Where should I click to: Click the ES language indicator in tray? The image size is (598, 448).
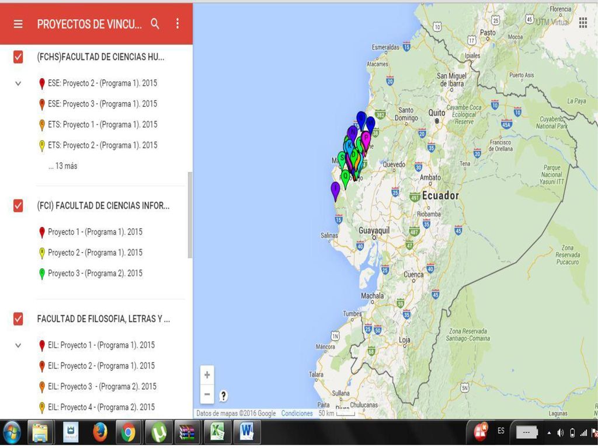click(501, 430)
